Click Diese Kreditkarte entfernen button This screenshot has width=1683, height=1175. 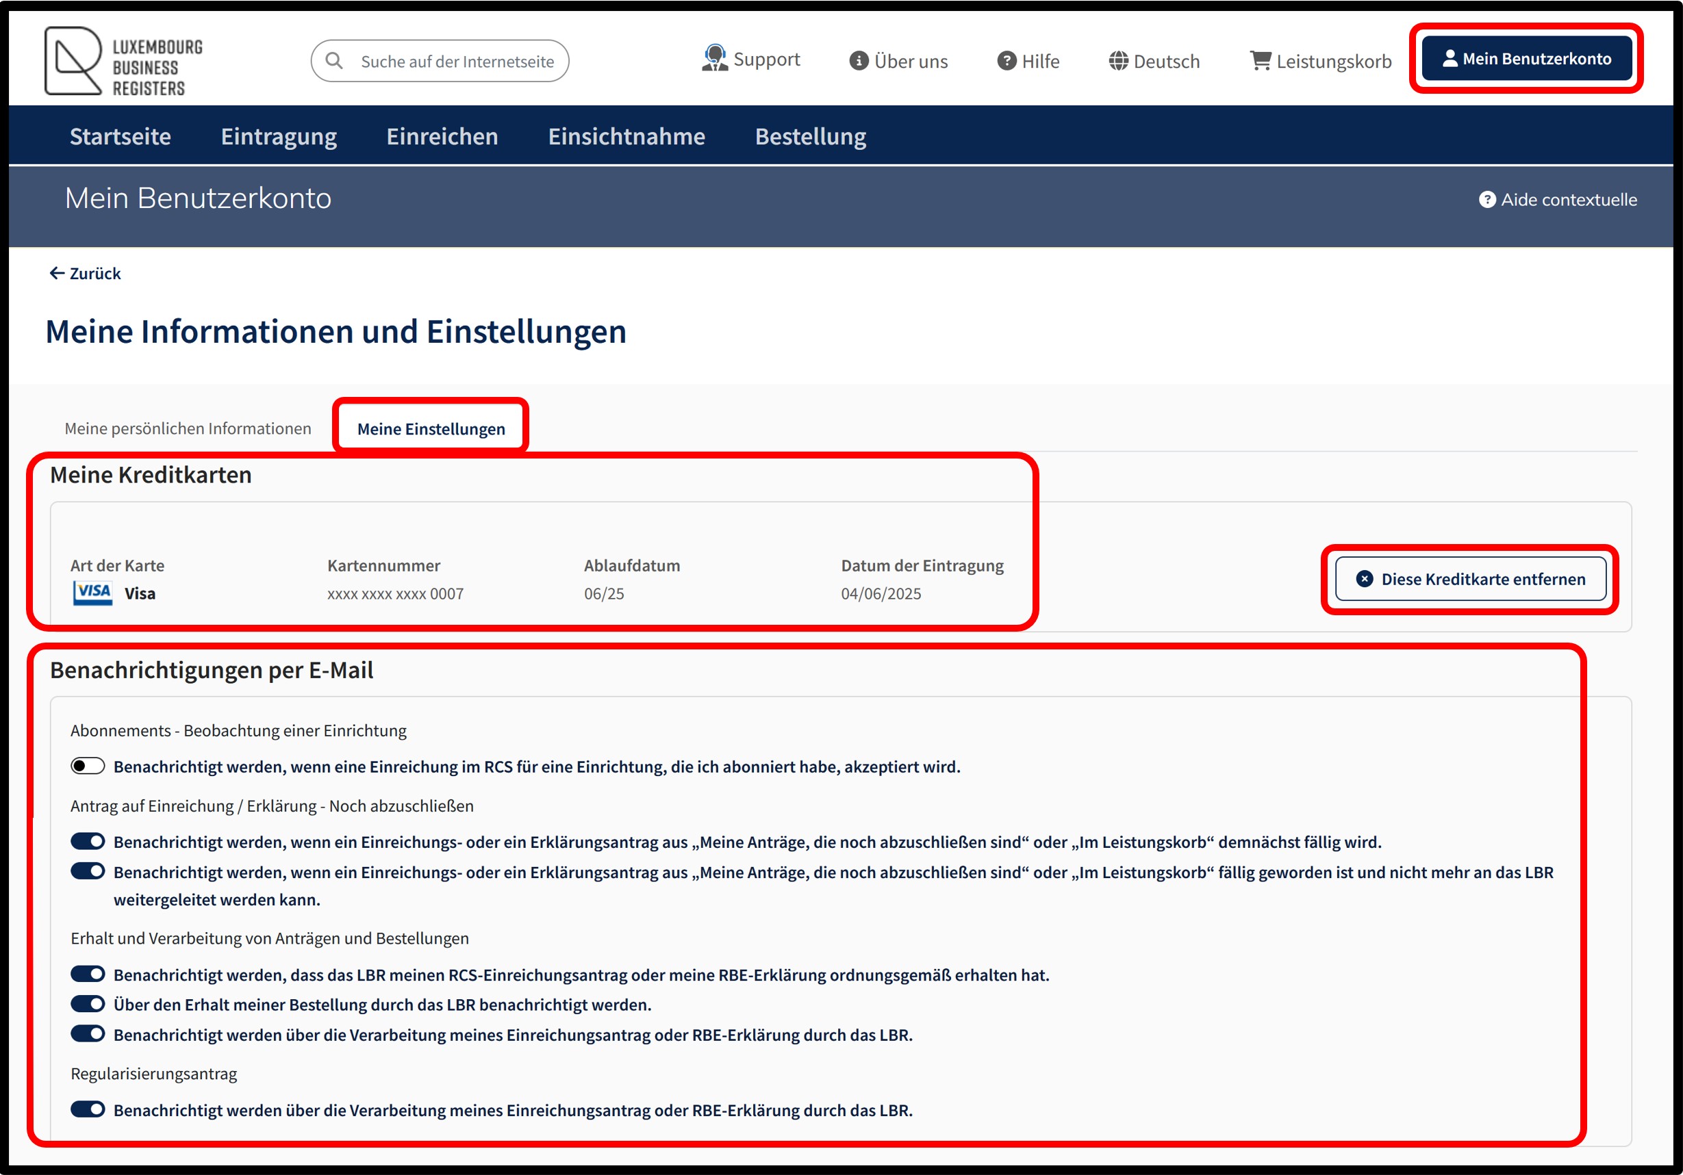coord(1471,580)
